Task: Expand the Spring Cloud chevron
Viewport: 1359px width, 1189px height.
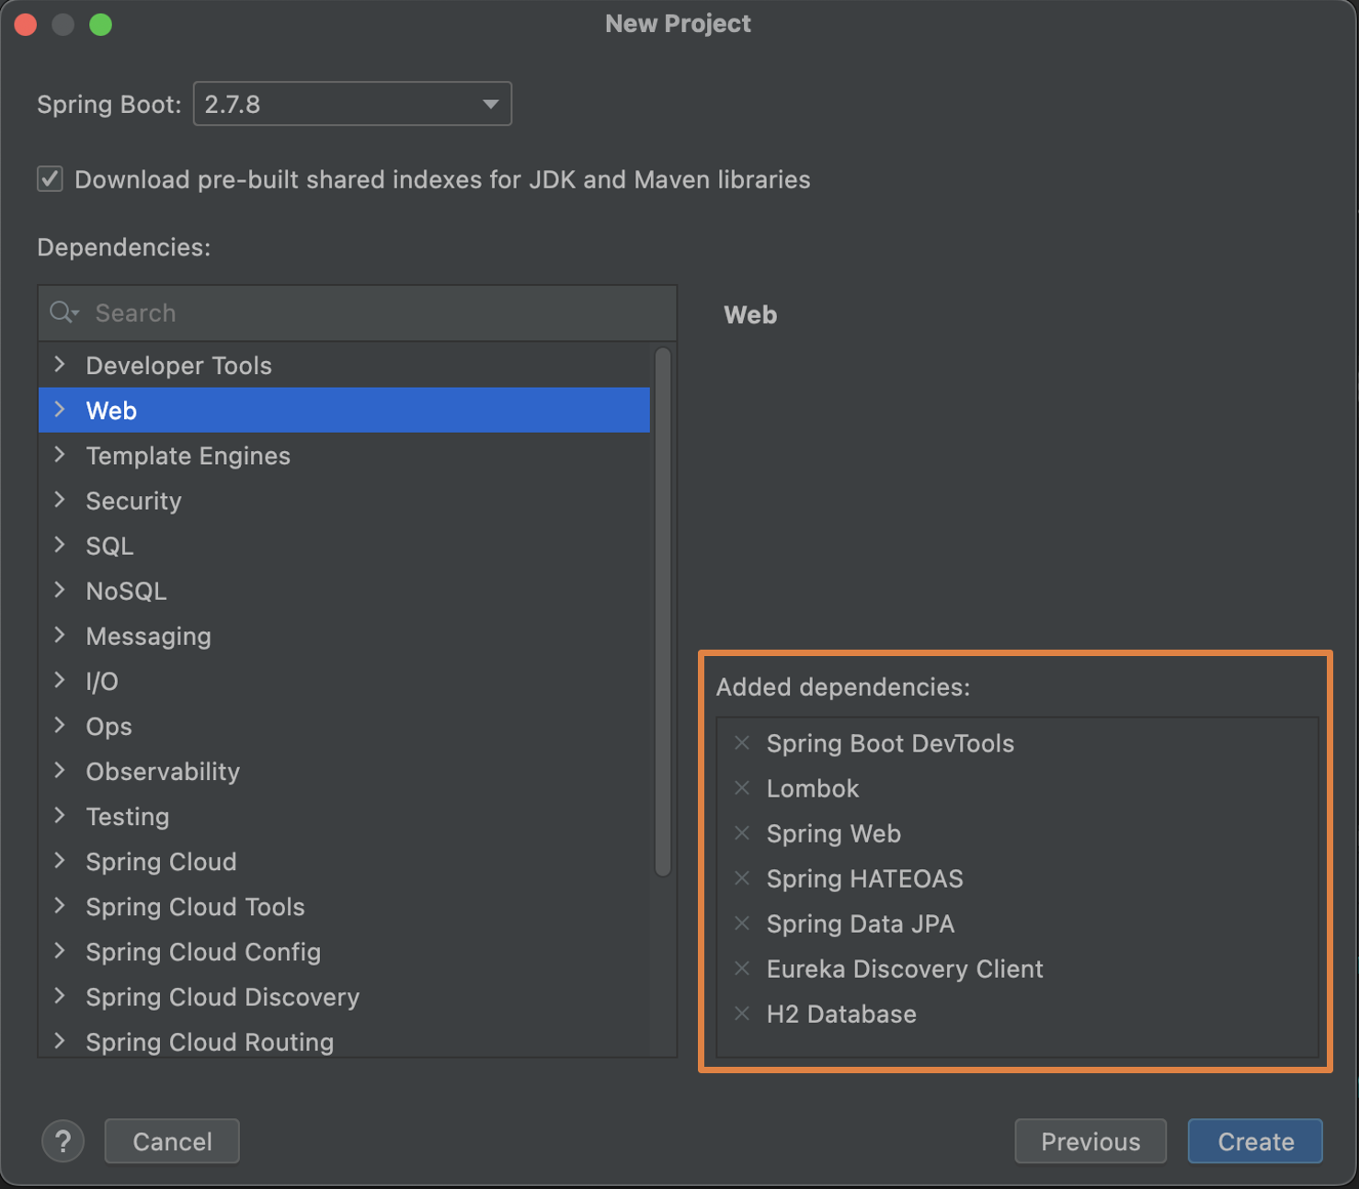Action: click(x=60, y=860)
